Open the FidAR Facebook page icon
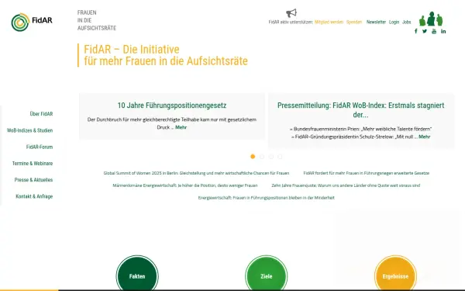Viewport: 465px width, 291px height. [x=415, y=31]
